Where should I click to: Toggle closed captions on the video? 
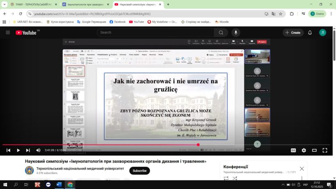(293, 150)
